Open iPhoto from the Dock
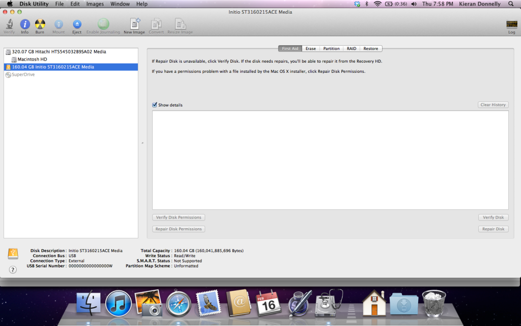The image size is (521, 326). point(148,303)
